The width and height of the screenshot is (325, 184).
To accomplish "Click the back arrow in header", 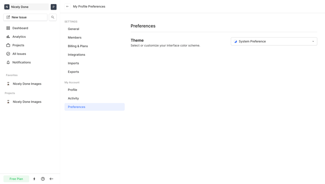I will (67, 6).
